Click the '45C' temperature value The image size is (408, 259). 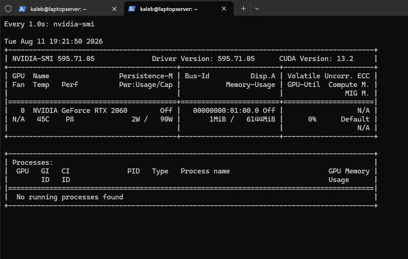coord(43,119)
